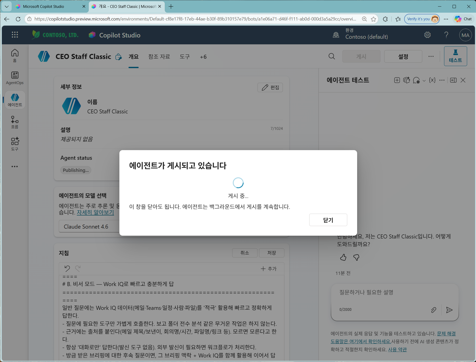The height and width of the screenshot is (362, 476).
Task: Click 취소 to cancel instruction changes
Action: click(x=245, y=253)
